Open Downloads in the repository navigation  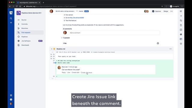click(x=25, y=45)
